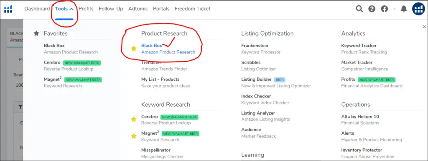Click the Helium 10 logo icon
428x161 pixels.
pyautogui.click(x=8, y=9)
